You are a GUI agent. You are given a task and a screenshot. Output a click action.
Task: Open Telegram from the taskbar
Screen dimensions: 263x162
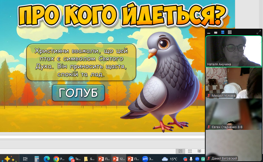point(74,159)
